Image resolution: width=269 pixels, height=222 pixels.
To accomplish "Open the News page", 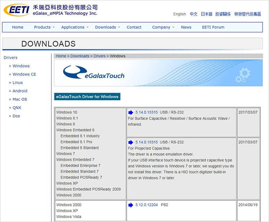I will [186, 27].
